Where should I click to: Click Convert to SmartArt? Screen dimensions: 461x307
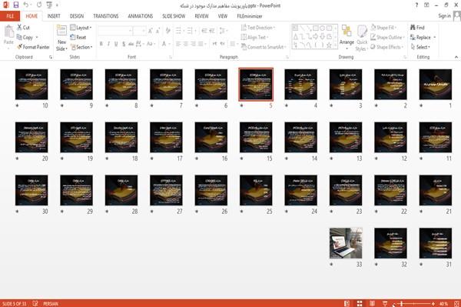[x=263, y=47]
